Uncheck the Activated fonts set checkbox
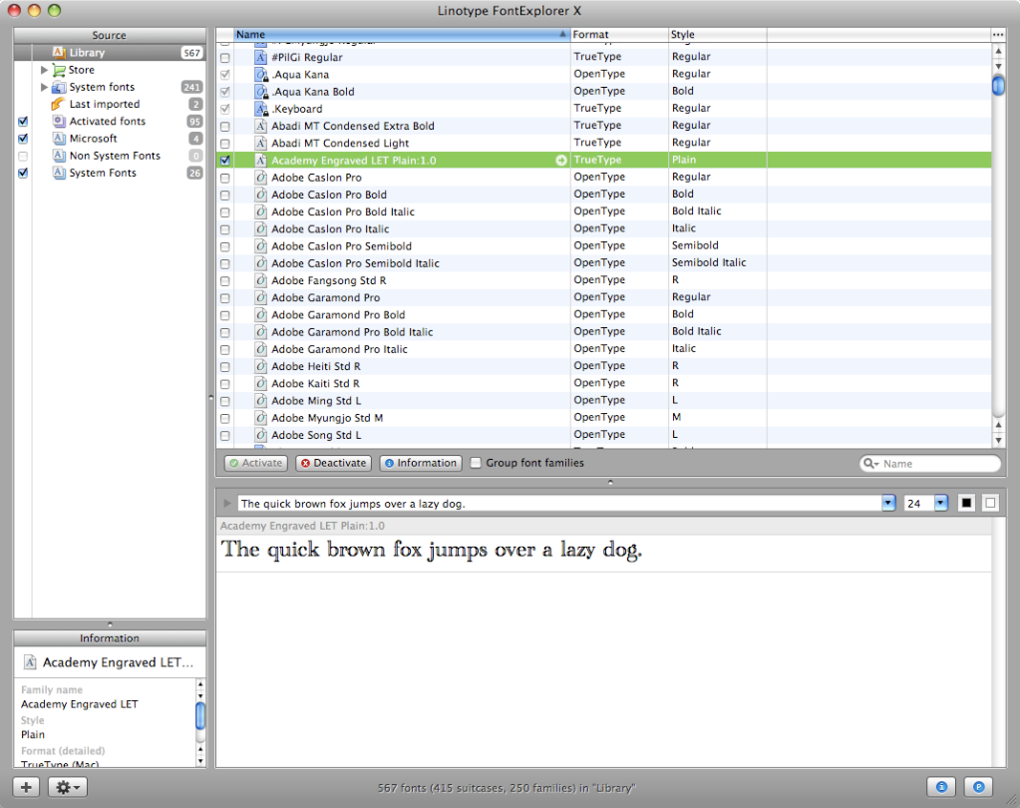 coord(23,121)
